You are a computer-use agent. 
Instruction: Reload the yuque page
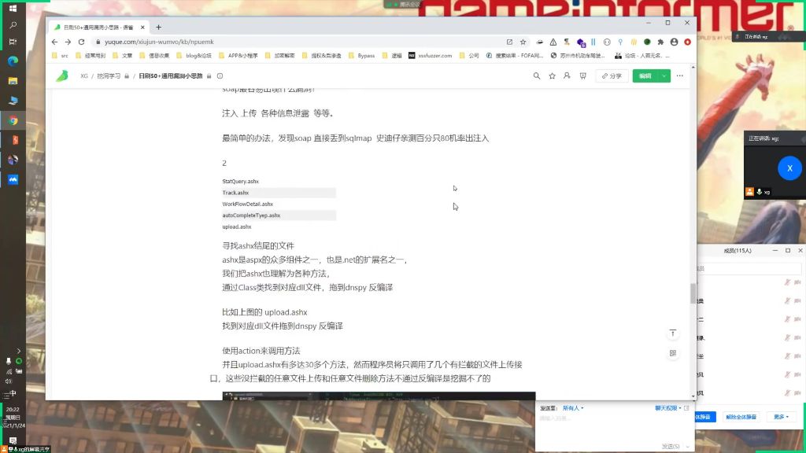coord(81,42)
